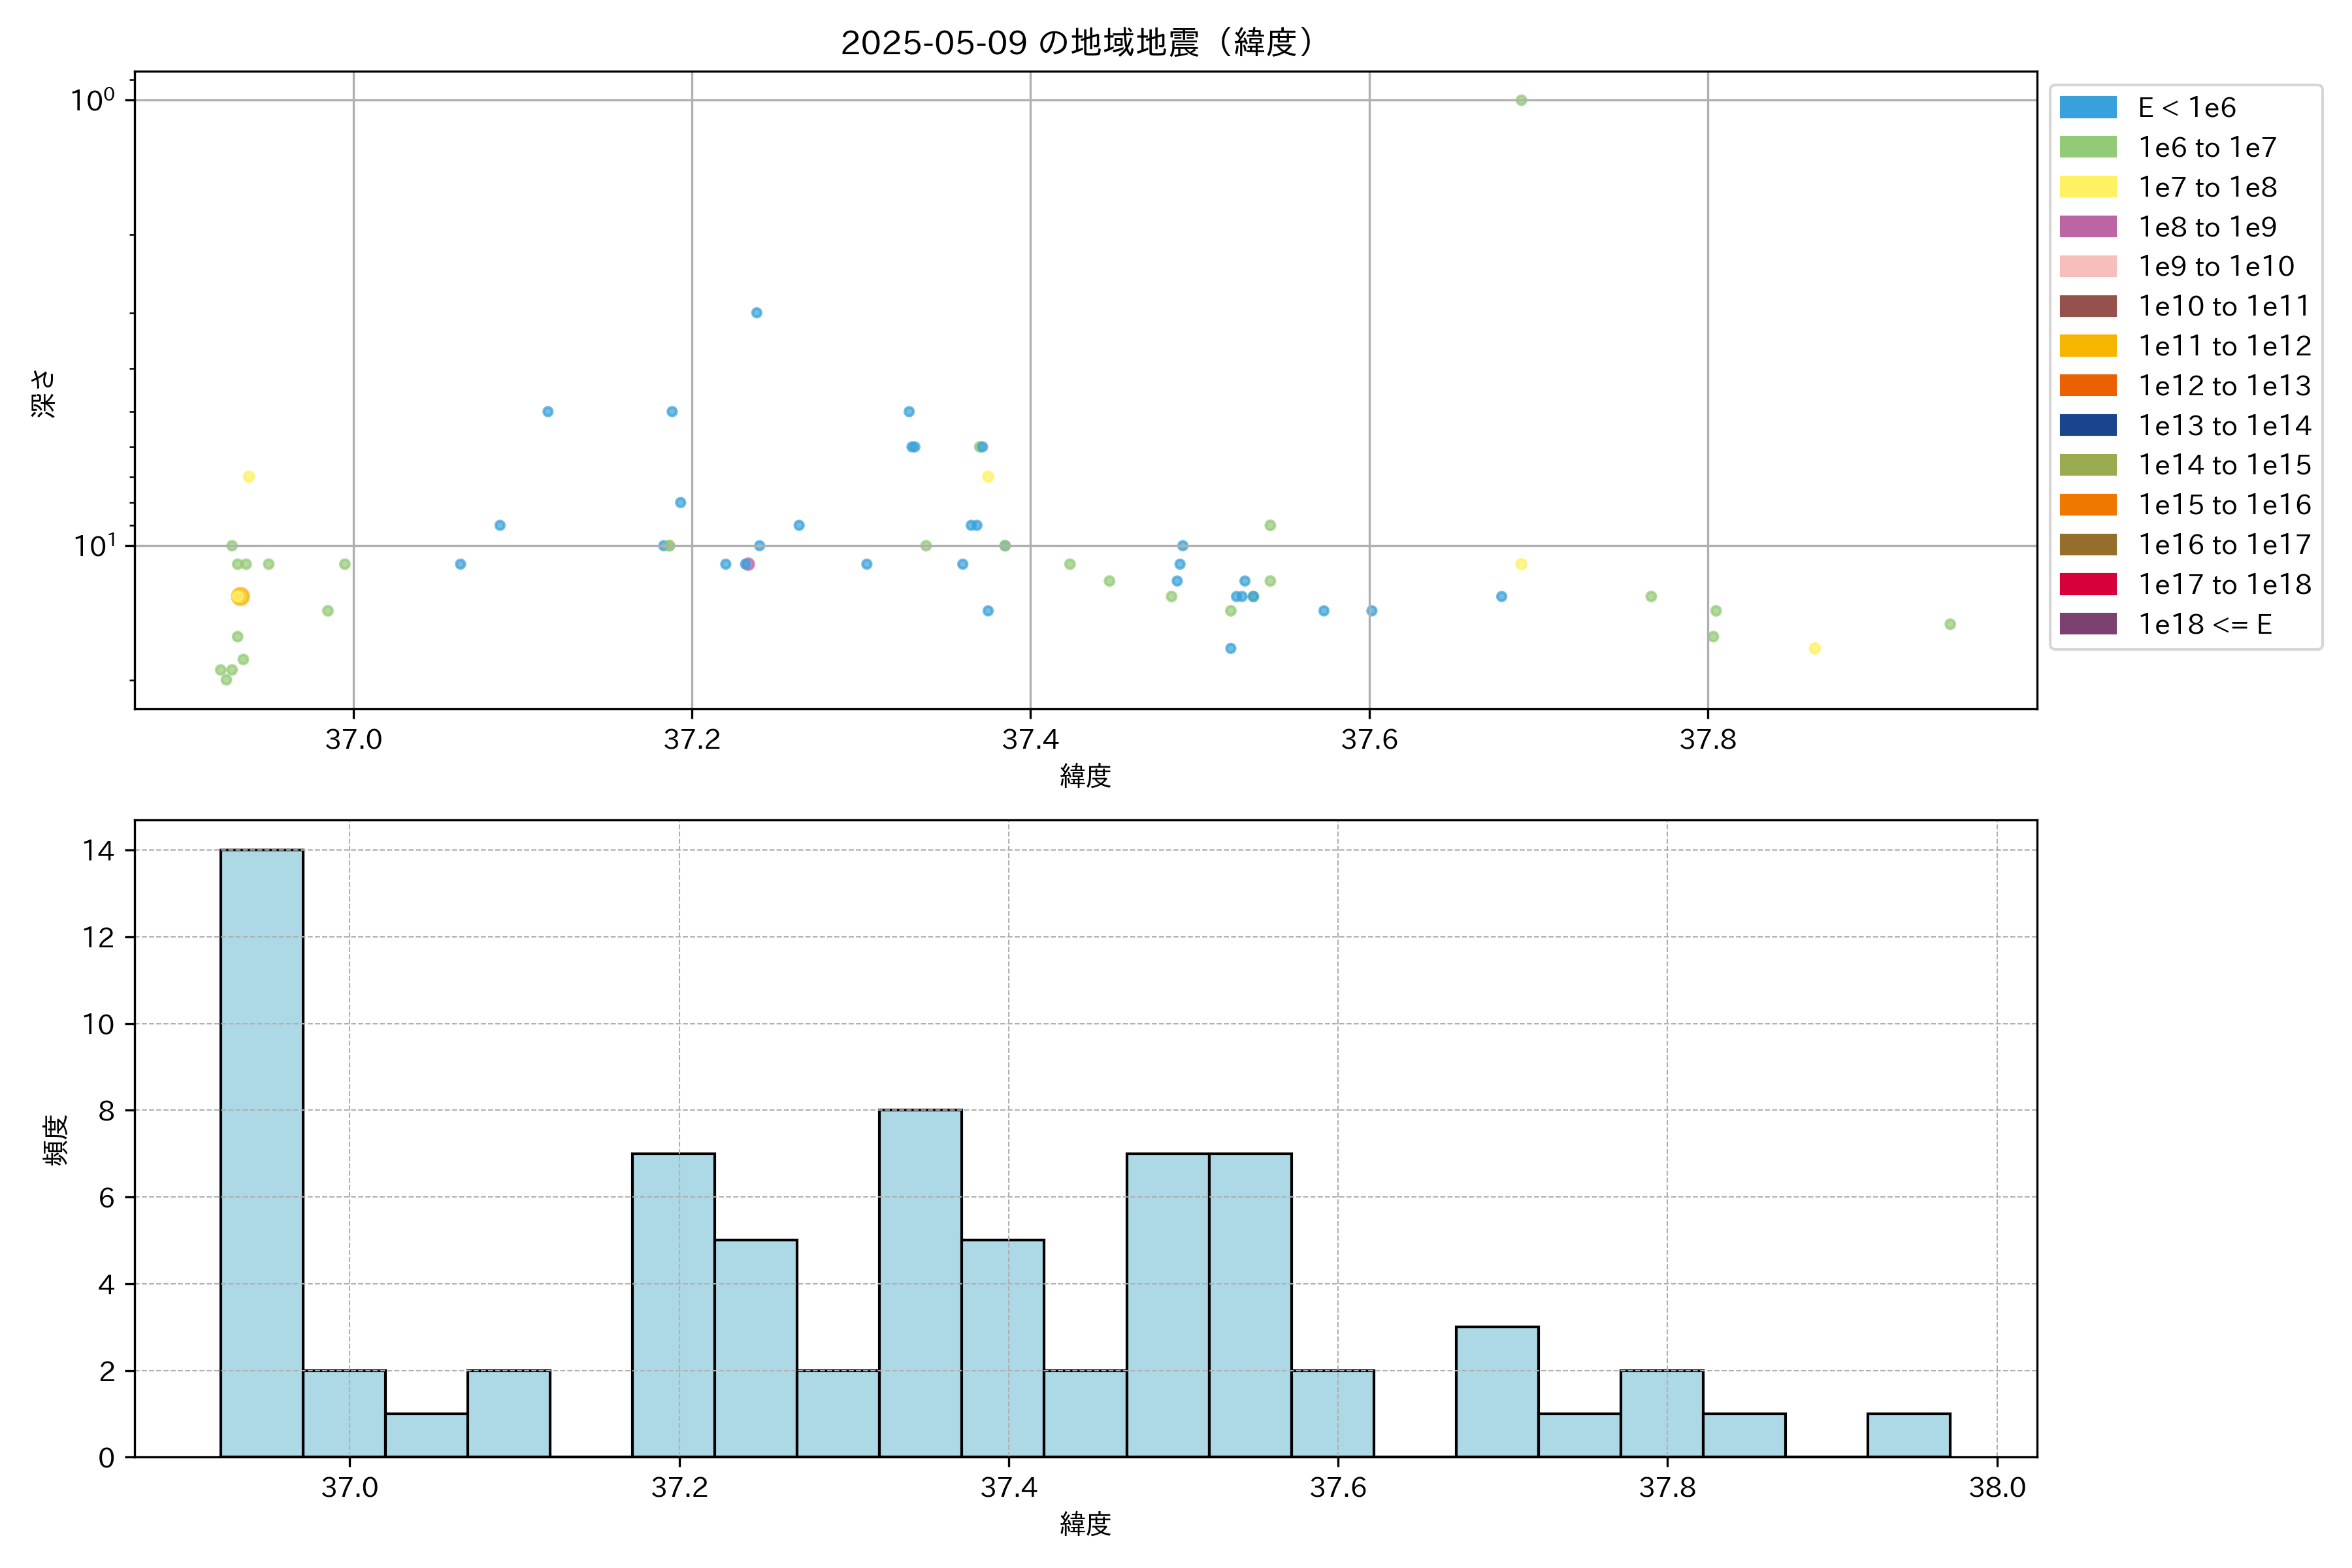Click the pink 1e9 to 1e10 swatch

[2088, 267]
